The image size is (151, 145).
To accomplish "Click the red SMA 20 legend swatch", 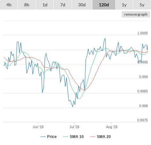I will coord(93,137).
